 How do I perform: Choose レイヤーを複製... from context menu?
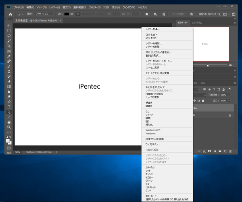coord(167,43)
